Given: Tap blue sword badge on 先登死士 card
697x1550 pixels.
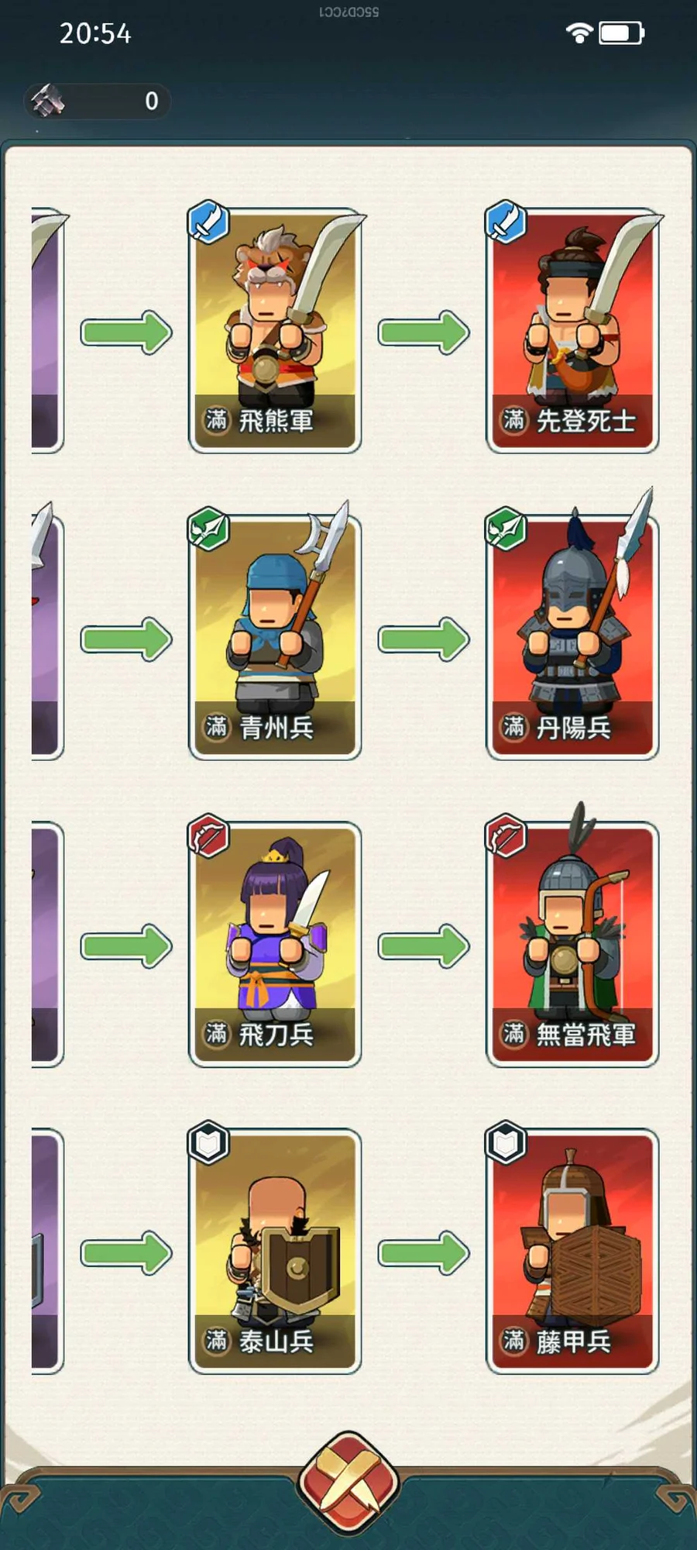Looking at the screenshot, I should click(x=506, y=222).
